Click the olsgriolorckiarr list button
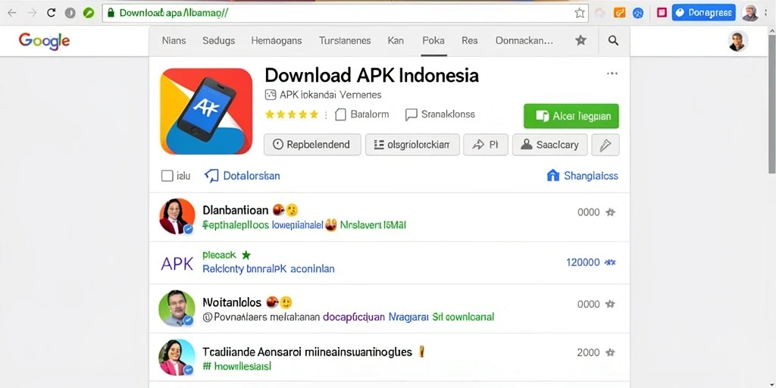Viewport: 776px width, 388px height. coord(412,145)
